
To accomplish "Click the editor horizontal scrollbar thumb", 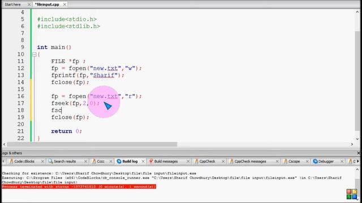I will point(92,144).
